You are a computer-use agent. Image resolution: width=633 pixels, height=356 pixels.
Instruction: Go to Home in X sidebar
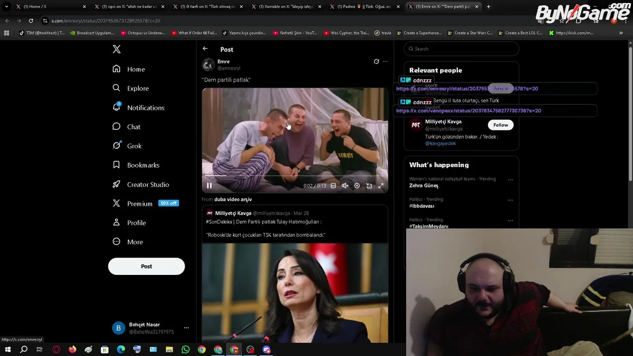click(x=129, y=69)
